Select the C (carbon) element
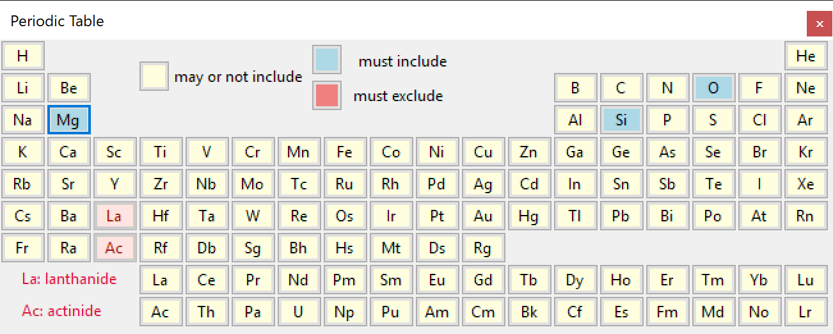The image size is (833, 334). click(621, 88)
